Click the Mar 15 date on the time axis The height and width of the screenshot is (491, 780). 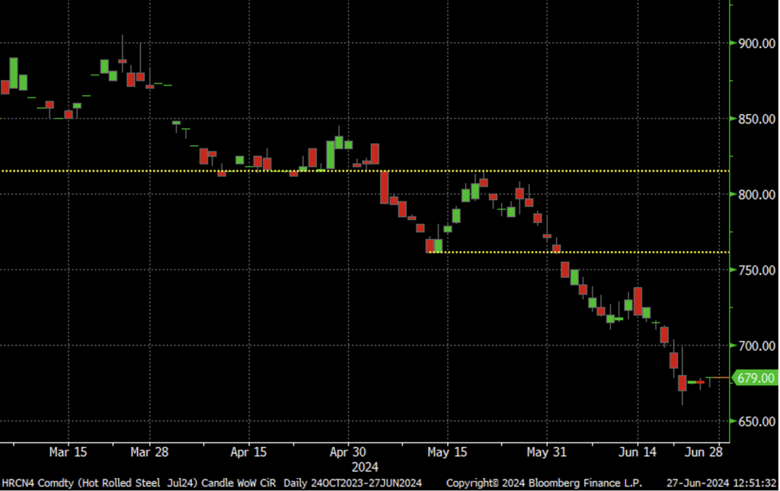pyautogui.click(x=69, y=452)
